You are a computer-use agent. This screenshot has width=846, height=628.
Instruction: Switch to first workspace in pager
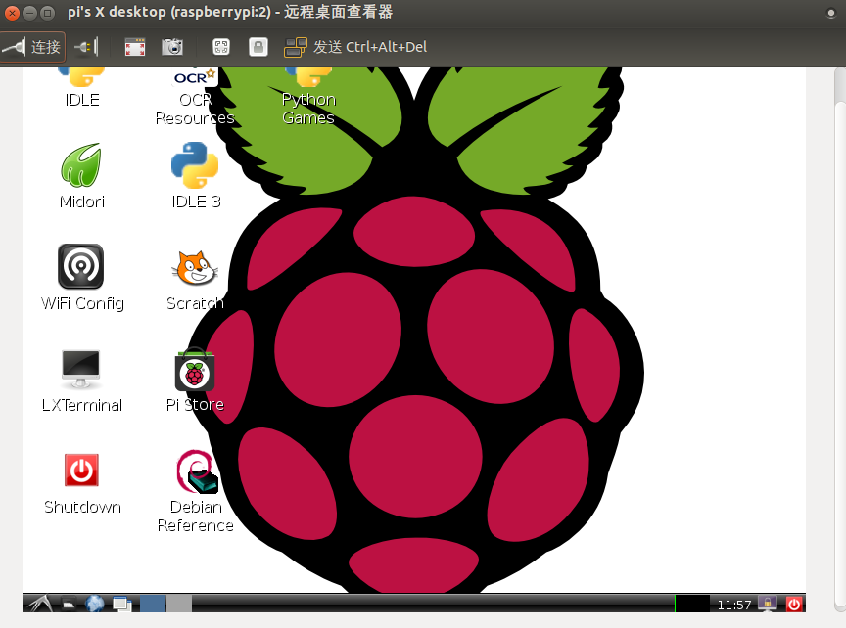pos(153,604)
